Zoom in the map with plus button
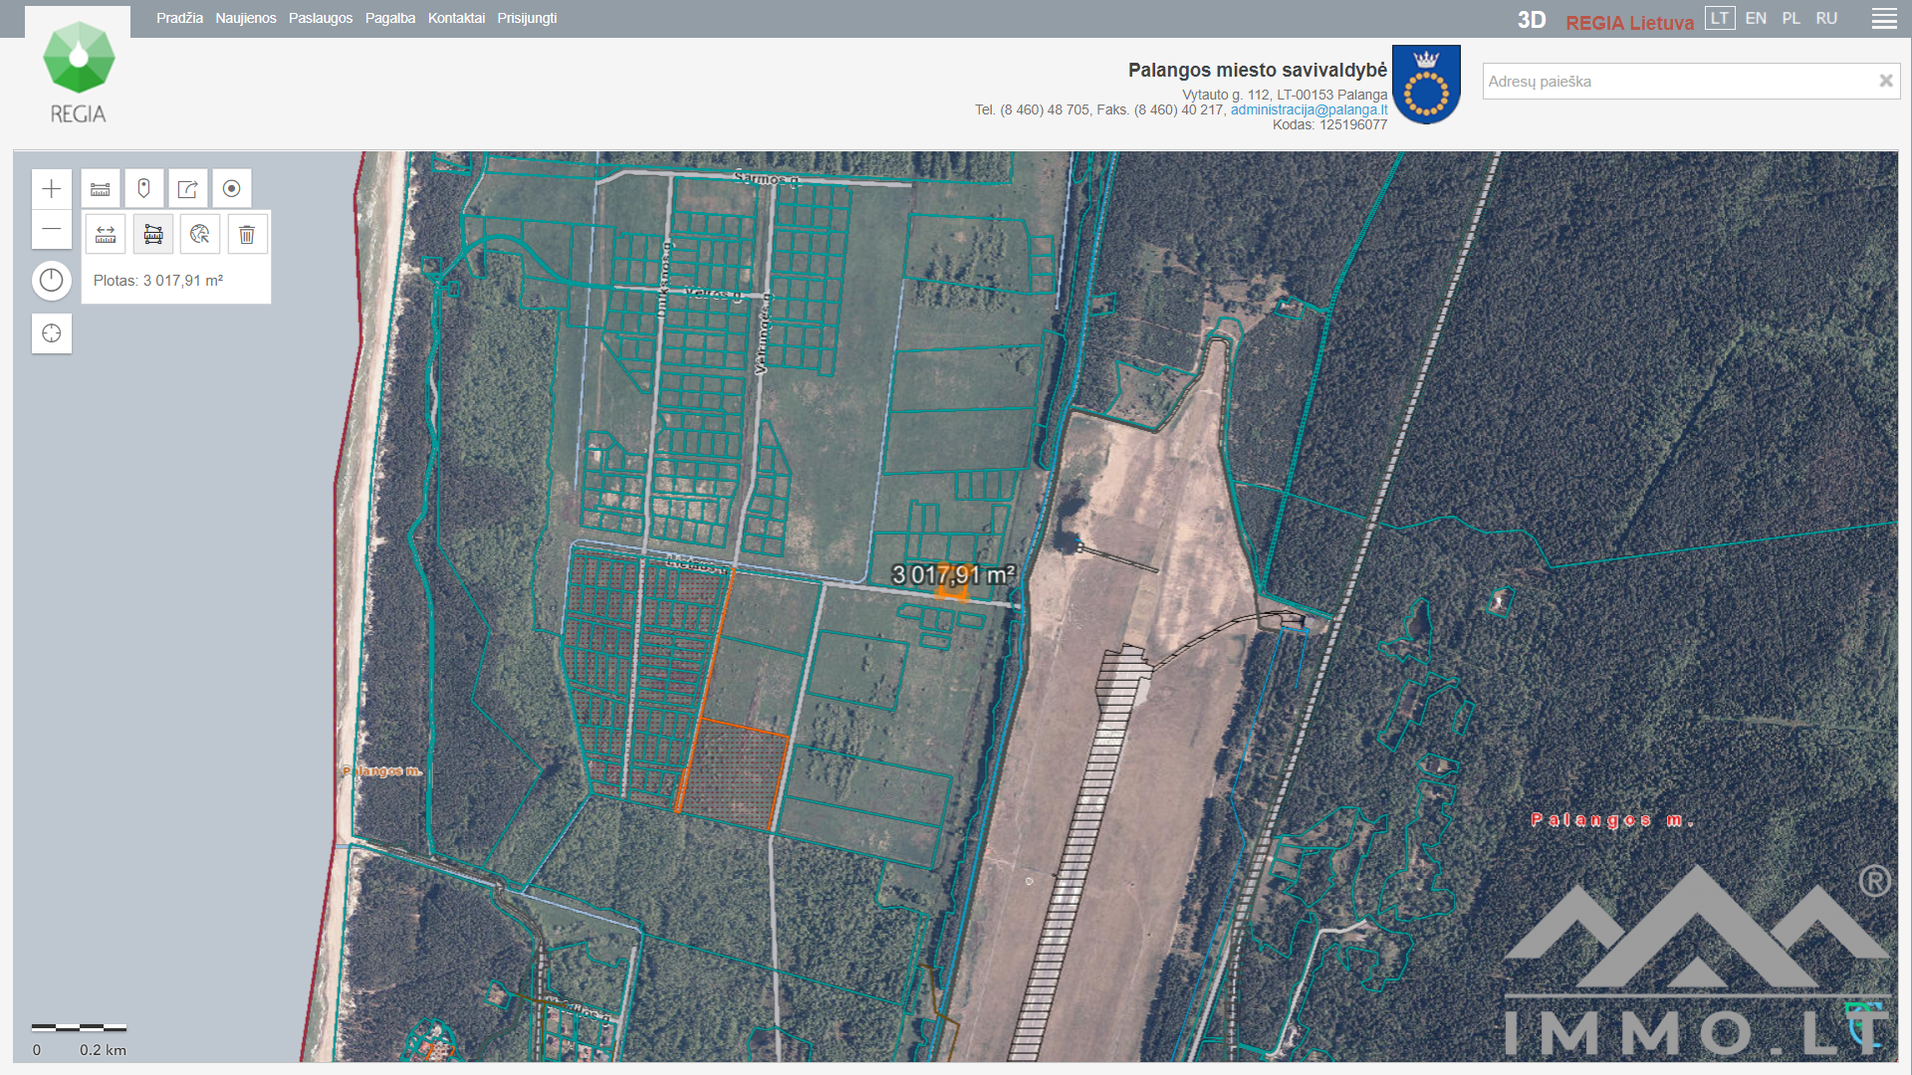The height and width of the screenshot is (1075, 1912). coord(52,189)
